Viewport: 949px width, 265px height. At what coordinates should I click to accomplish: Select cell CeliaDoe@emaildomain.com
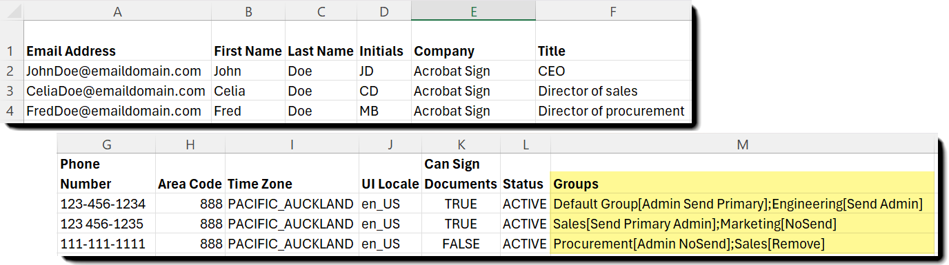tap(117, 91)
